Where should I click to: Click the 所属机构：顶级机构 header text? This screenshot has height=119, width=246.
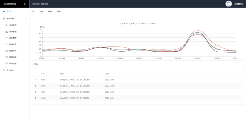pos(40,4)
